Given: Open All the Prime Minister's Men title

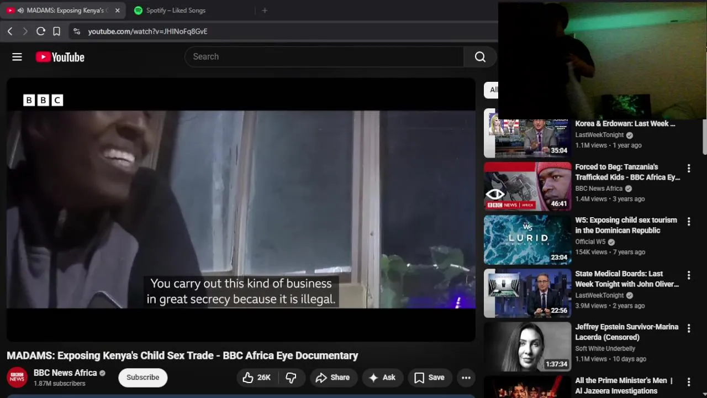Looking at the screenshot, I should click(x=624, y=386).
